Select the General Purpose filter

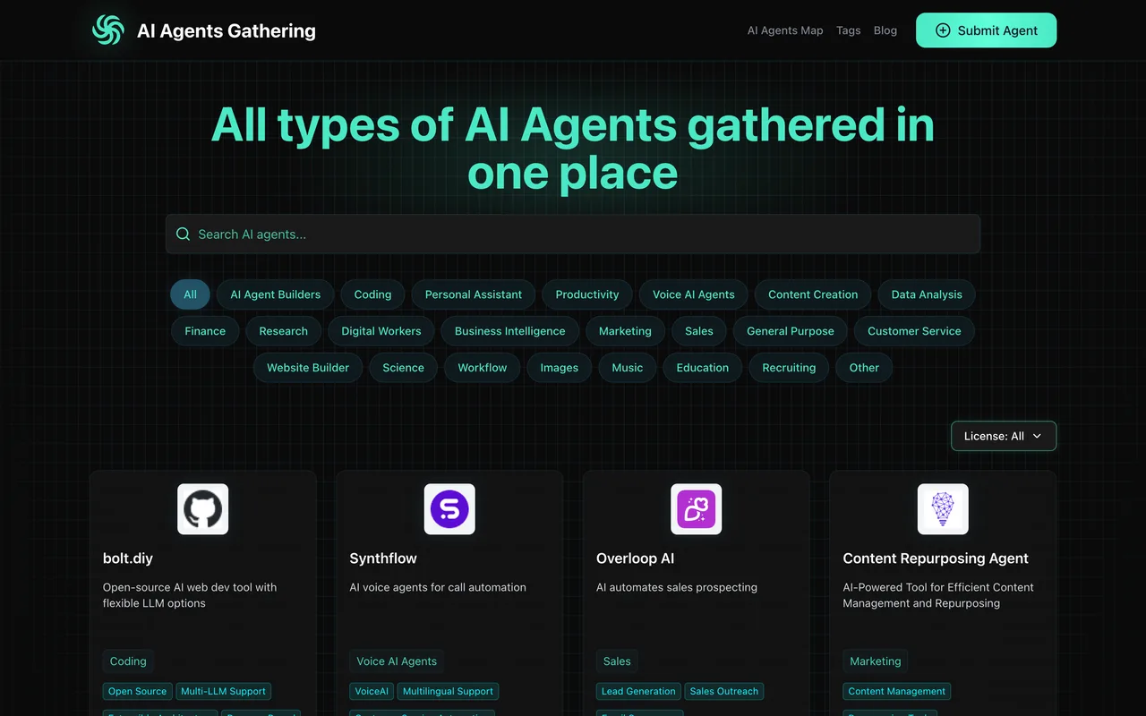coord(790,331)
